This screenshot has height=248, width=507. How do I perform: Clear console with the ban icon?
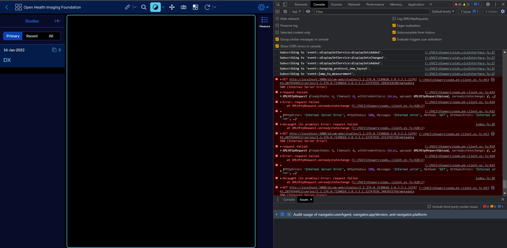pyautogui.click(x=285, y=11)
